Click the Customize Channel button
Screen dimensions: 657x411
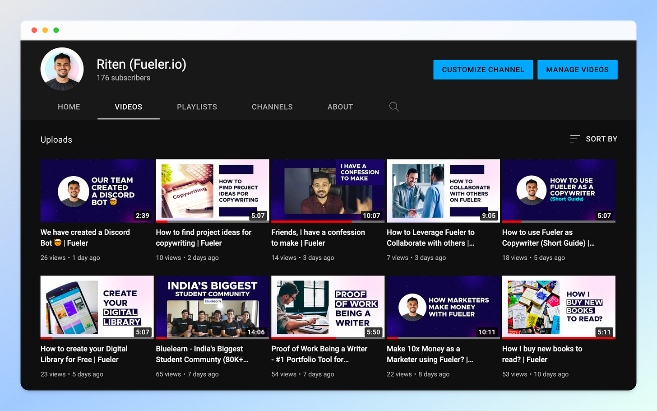[483, 70]
